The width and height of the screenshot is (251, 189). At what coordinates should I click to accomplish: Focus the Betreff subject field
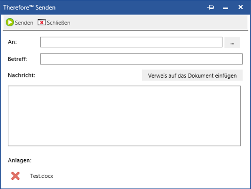pyautogui.click(x=141, y=59)
